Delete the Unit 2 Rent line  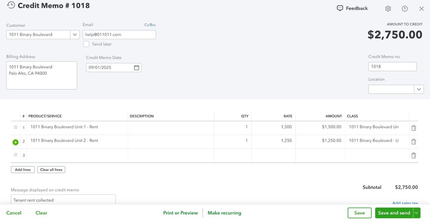[x=414, y=141]
